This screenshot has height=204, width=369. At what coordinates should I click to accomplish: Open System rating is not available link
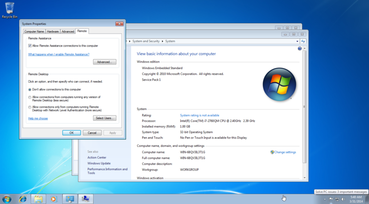point(200,115)
